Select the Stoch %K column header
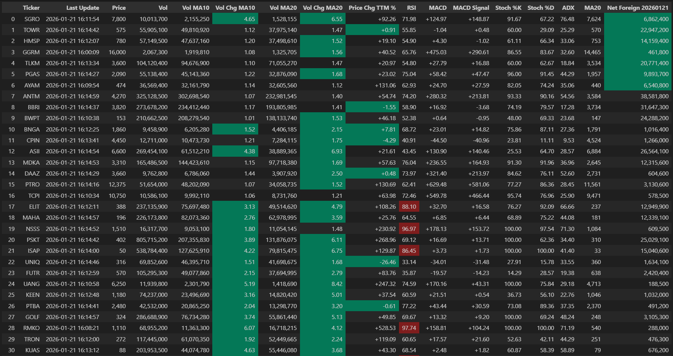 tap(508, 8)
